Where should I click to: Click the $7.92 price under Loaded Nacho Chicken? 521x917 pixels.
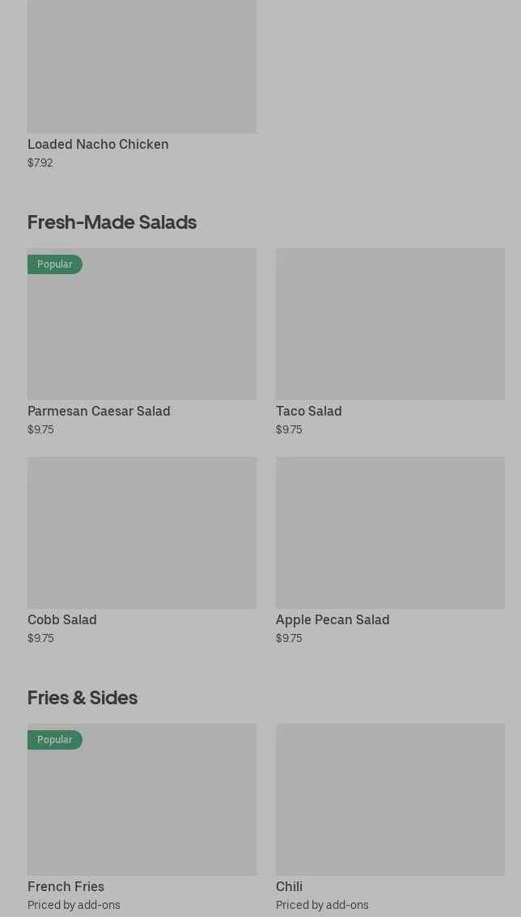40,163
